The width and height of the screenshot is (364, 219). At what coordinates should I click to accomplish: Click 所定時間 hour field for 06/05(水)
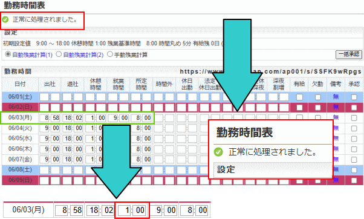pos(135,139)
